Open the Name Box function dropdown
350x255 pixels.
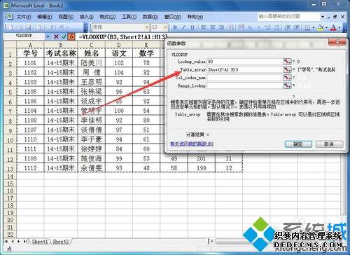coord(48,36)
